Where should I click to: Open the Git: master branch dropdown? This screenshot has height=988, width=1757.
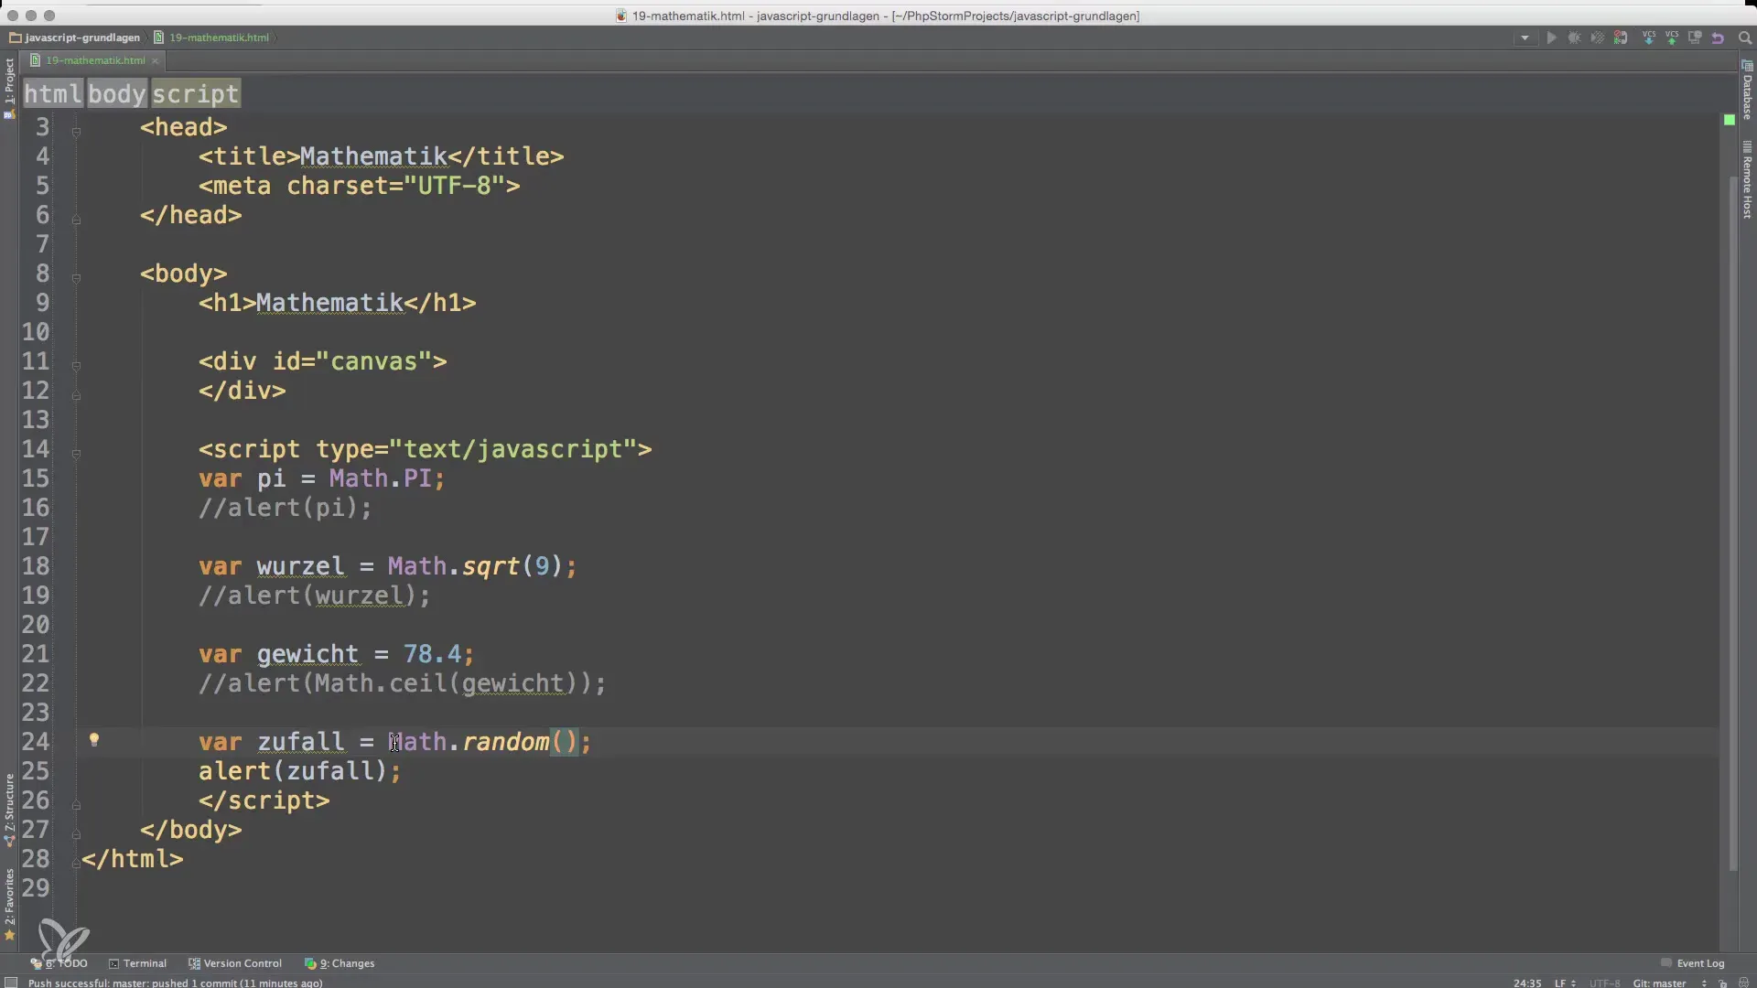tap(1661, 983)
